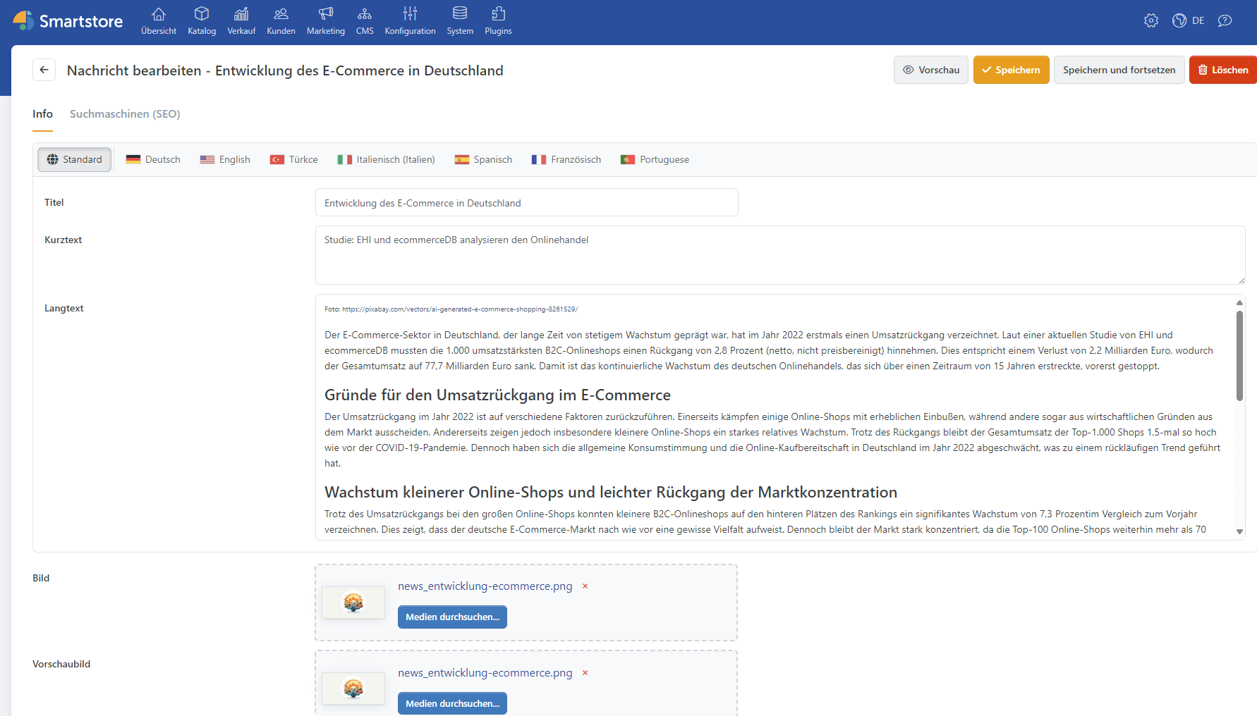Open the System database icon
The image size is (1257, 716).
click(460, 14)
